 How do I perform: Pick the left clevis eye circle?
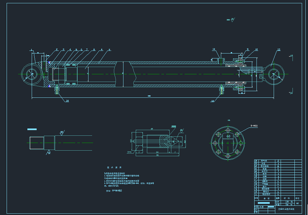click(32, 74)
